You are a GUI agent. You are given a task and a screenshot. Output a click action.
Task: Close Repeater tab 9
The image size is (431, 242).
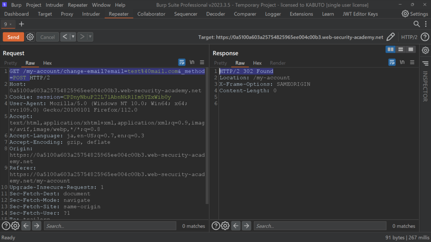[x=11, y=24]
